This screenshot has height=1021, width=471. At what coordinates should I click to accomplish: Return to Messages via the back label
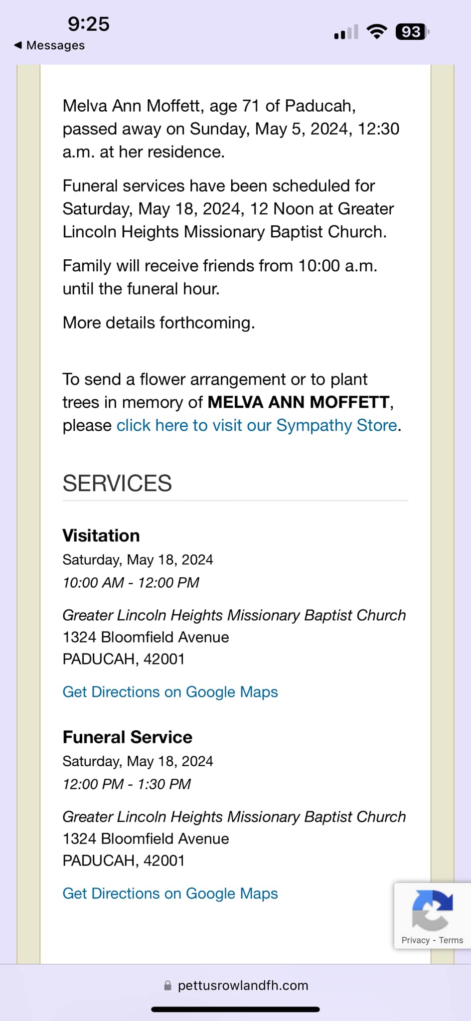pos(55,45)
